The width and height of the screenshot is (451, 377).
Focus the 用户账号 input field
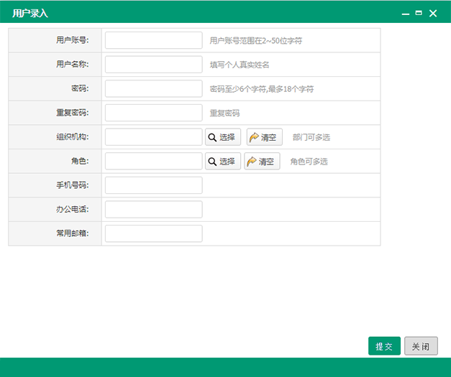[153, 40]
